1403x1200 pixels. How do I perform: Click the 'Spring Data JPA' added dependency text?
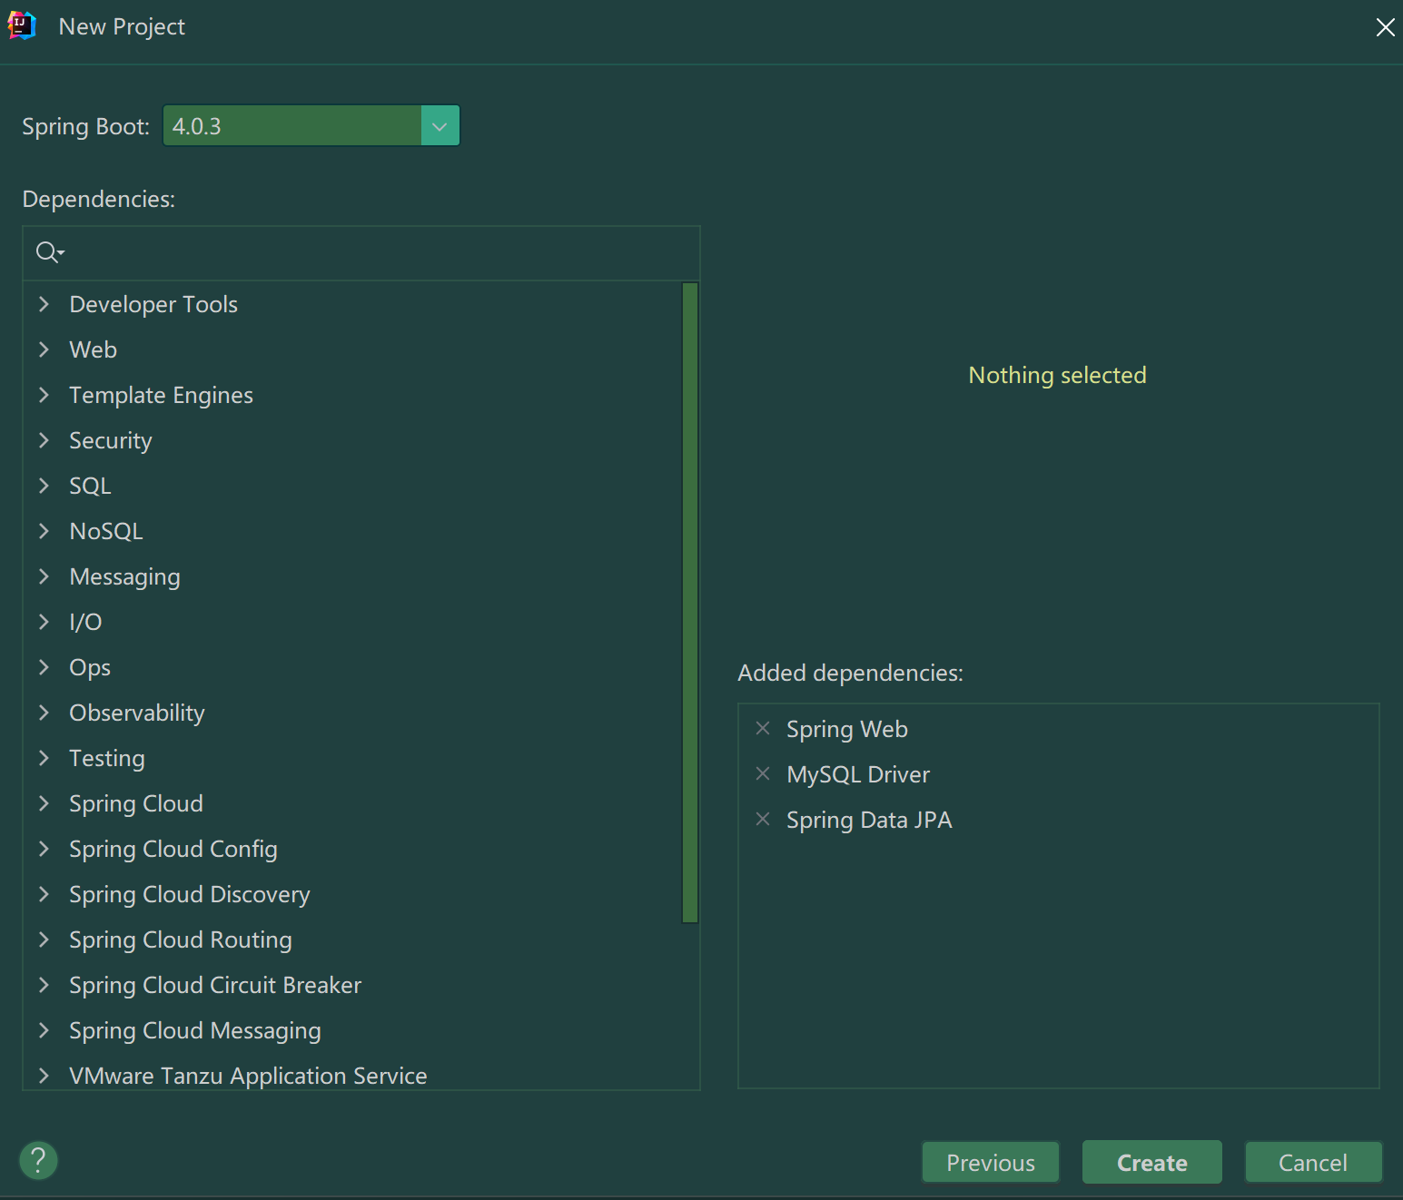point(869,821)
